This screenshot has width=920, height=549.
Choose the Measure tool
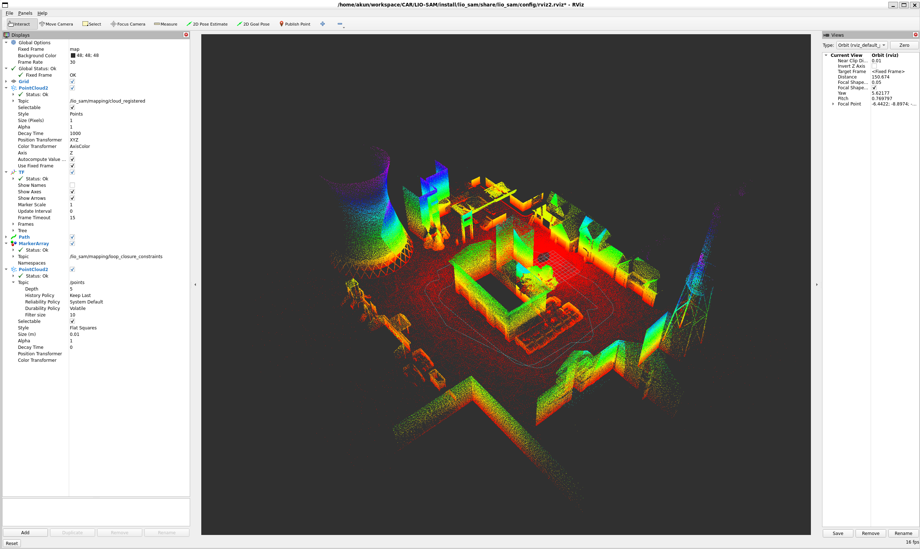165,24
